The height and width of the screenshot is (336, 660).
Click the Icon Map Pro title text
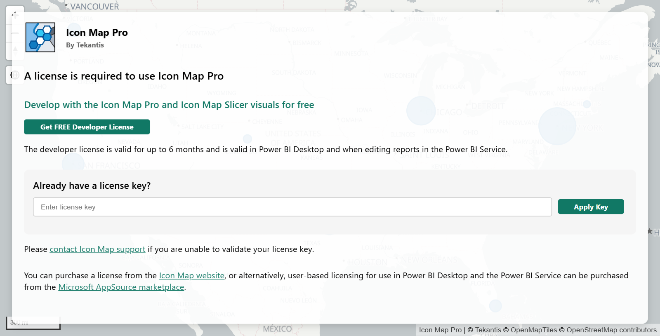pyautogui.click(x=97, y=33)
